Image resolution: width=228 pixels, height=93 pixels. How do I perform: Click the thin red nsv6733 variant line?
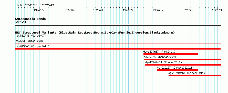[x=118, y=43]
